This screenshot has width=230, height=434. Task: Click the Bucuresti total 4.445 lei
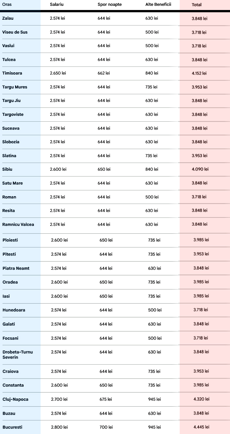tap(201, 427)
